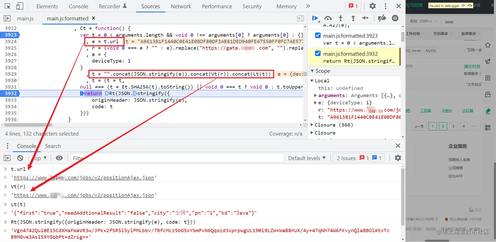Toggle the device toolbar icon
Image resolution: width=496 pixels, height=242 pixels.
coord(20,6)
